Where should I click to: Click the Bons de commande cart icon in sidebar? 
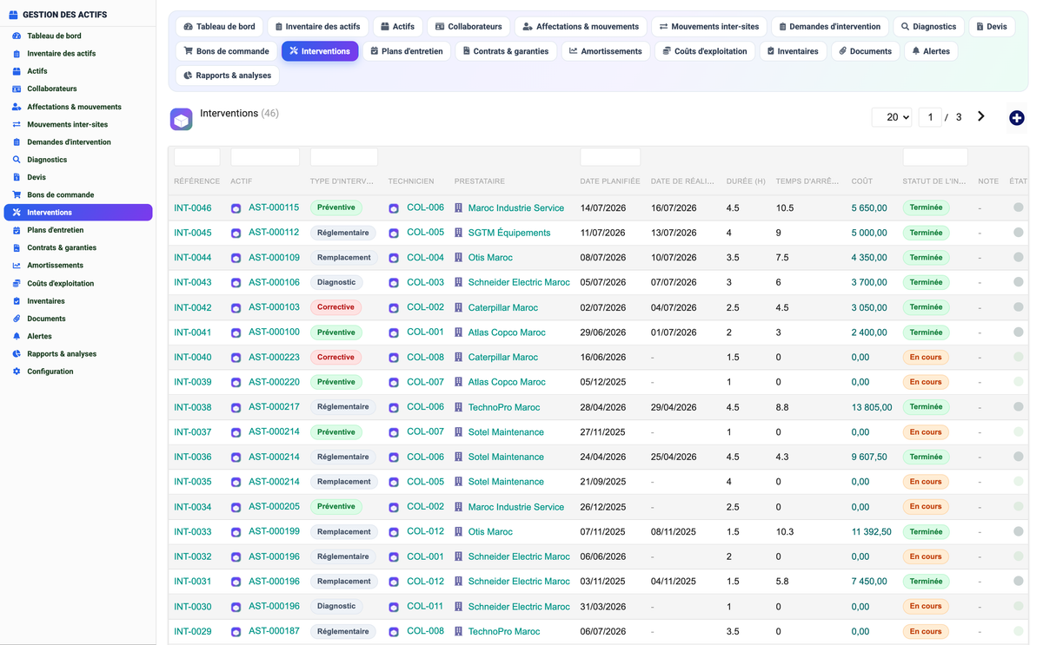[17, 194]
